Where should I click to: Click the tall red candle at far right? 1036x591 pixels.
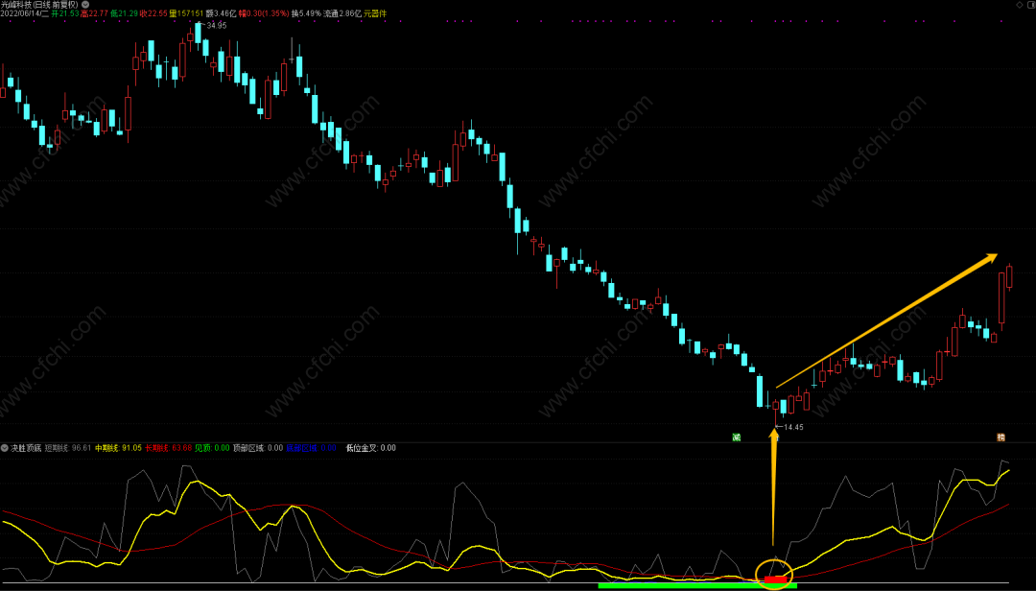1001,297
